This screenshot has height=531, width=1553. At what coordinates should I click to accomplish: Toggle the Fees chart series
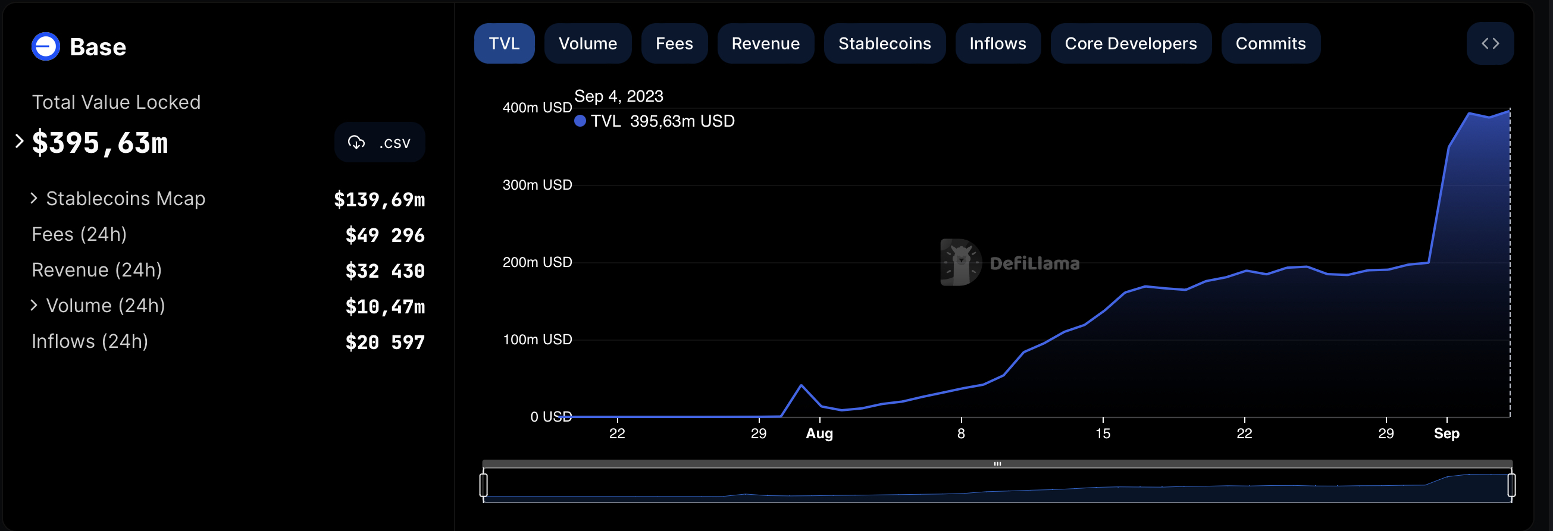(674, 43)
